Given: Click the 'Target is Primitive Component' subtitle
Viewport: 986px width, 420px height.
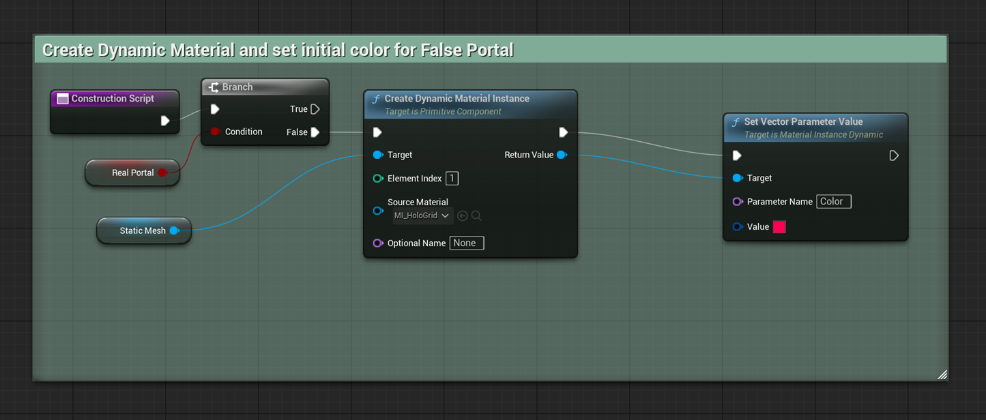Looking at the screenshot, I should [x=443, y=111].
